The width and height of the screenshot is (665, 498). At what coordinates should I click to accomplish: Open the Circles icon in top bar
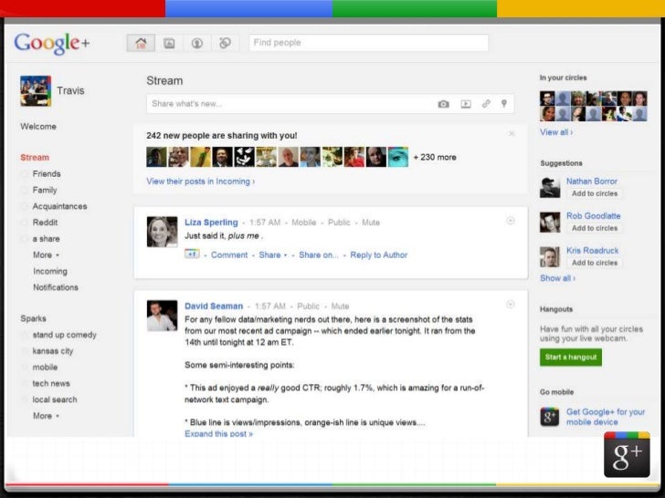click(225, 43)
